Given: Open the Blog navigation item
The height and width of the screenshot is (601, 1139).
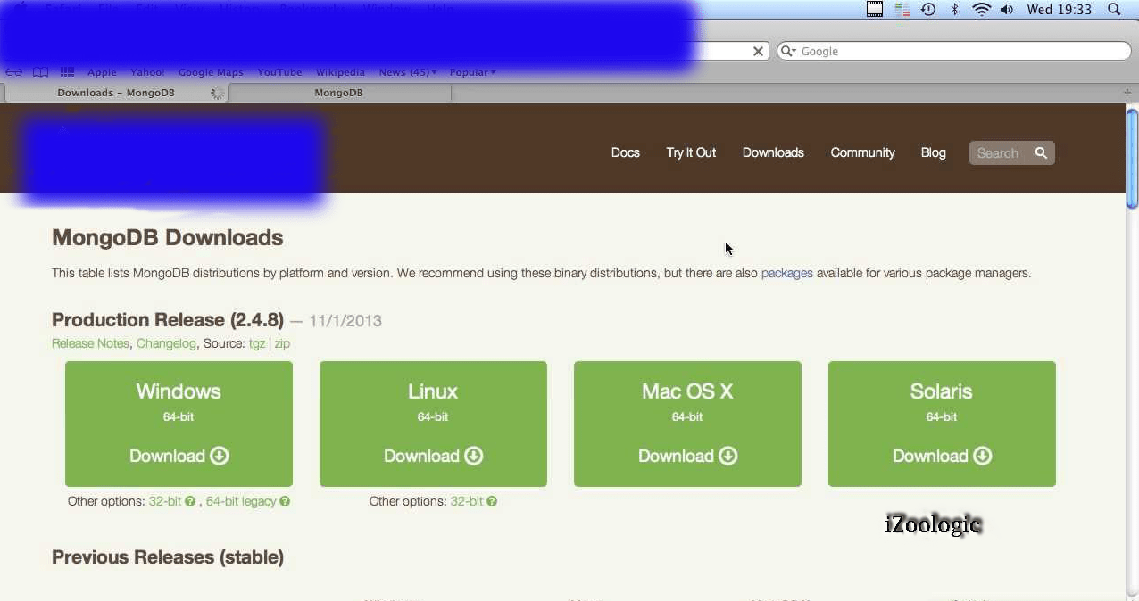Looking at the screenshot, I should click(x=933, y=152).
